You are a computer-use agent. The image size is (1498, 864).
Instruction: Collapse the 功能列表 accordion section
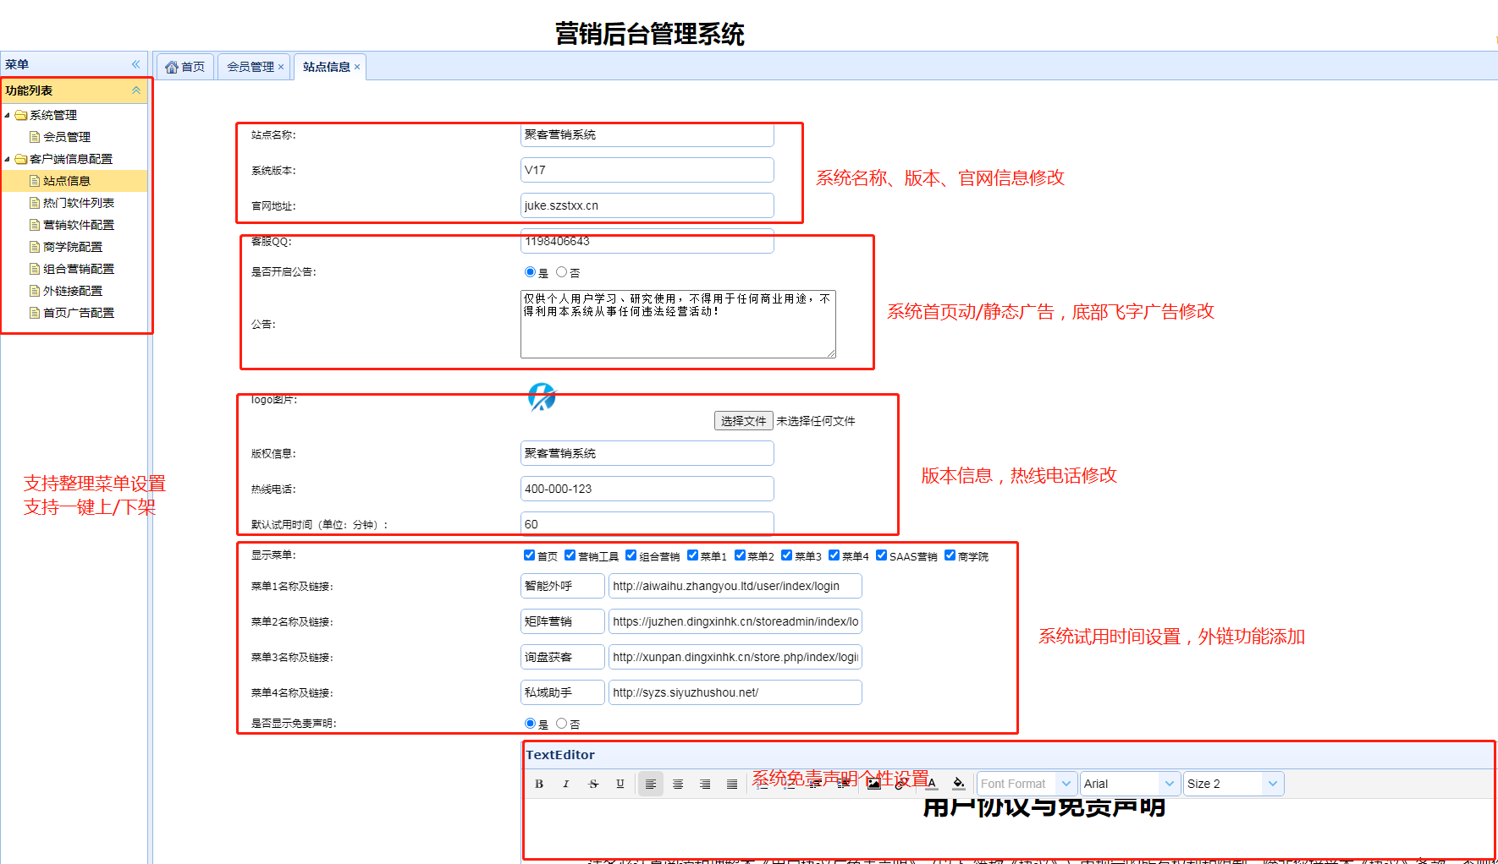coord(136,90)
